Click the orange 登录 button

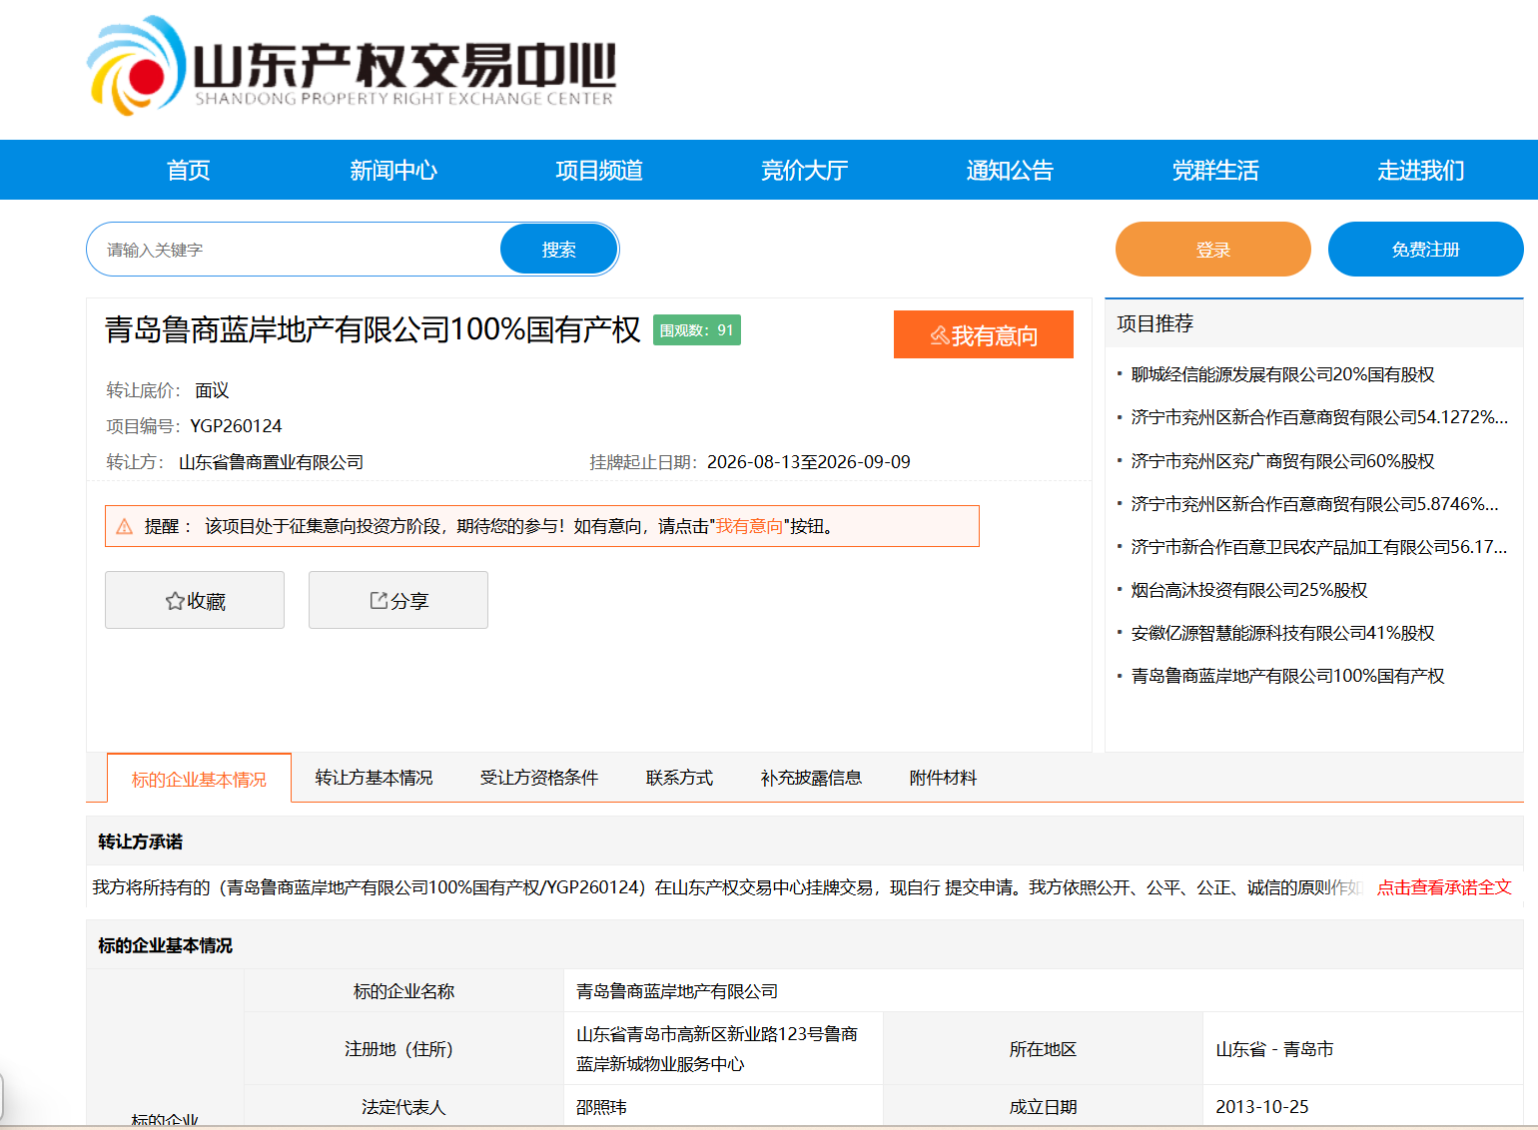[1213, 250]
